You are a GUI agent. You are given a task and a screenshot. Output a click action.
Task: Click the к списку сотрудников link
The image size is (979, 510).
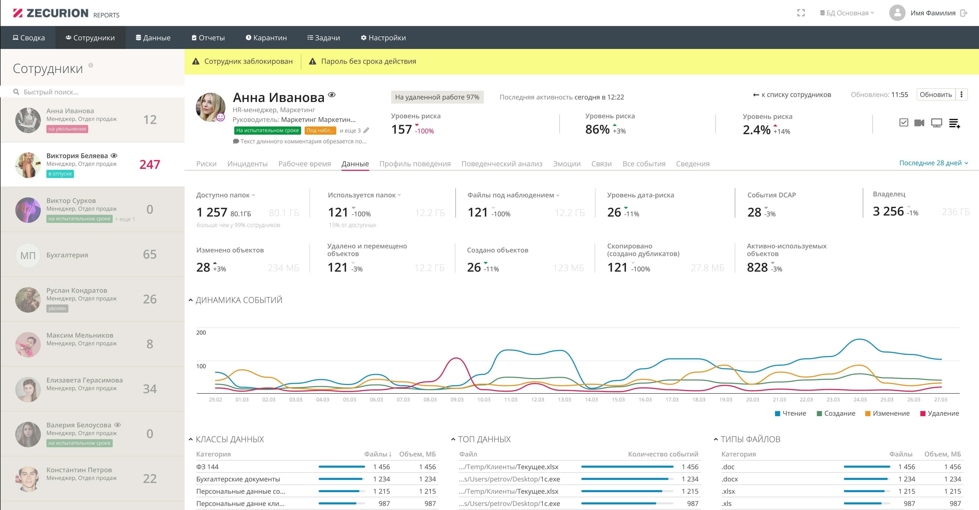(x=792, y=95)
